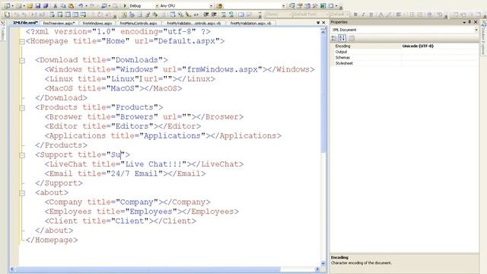Toggle auto-hide pin on Properties panel
The width and height of the screenshot is (487, 274).
tap(469, 22)
